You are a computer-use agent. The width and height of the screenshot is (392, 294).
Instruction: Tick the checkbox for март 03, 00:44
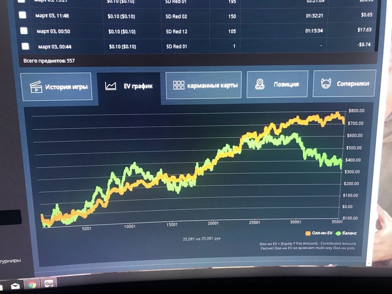(x=25, y=46)
